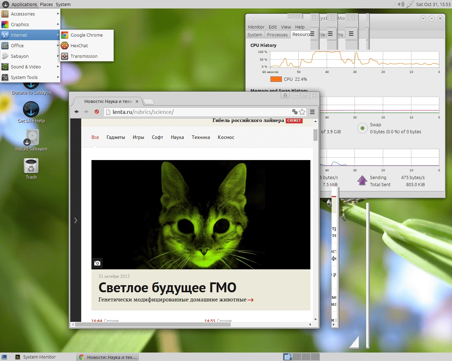Image resolution: width=452 pixels, height=361 pixels.
Task: Click the red arrow after домашние животные
Action: coord(251,300)
